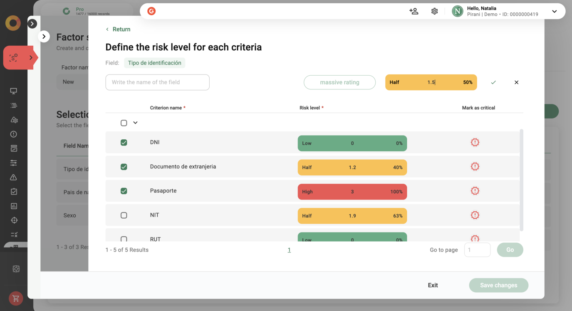
Task: Mark Pasaporte as critical
Action: (x=475, y=191)
